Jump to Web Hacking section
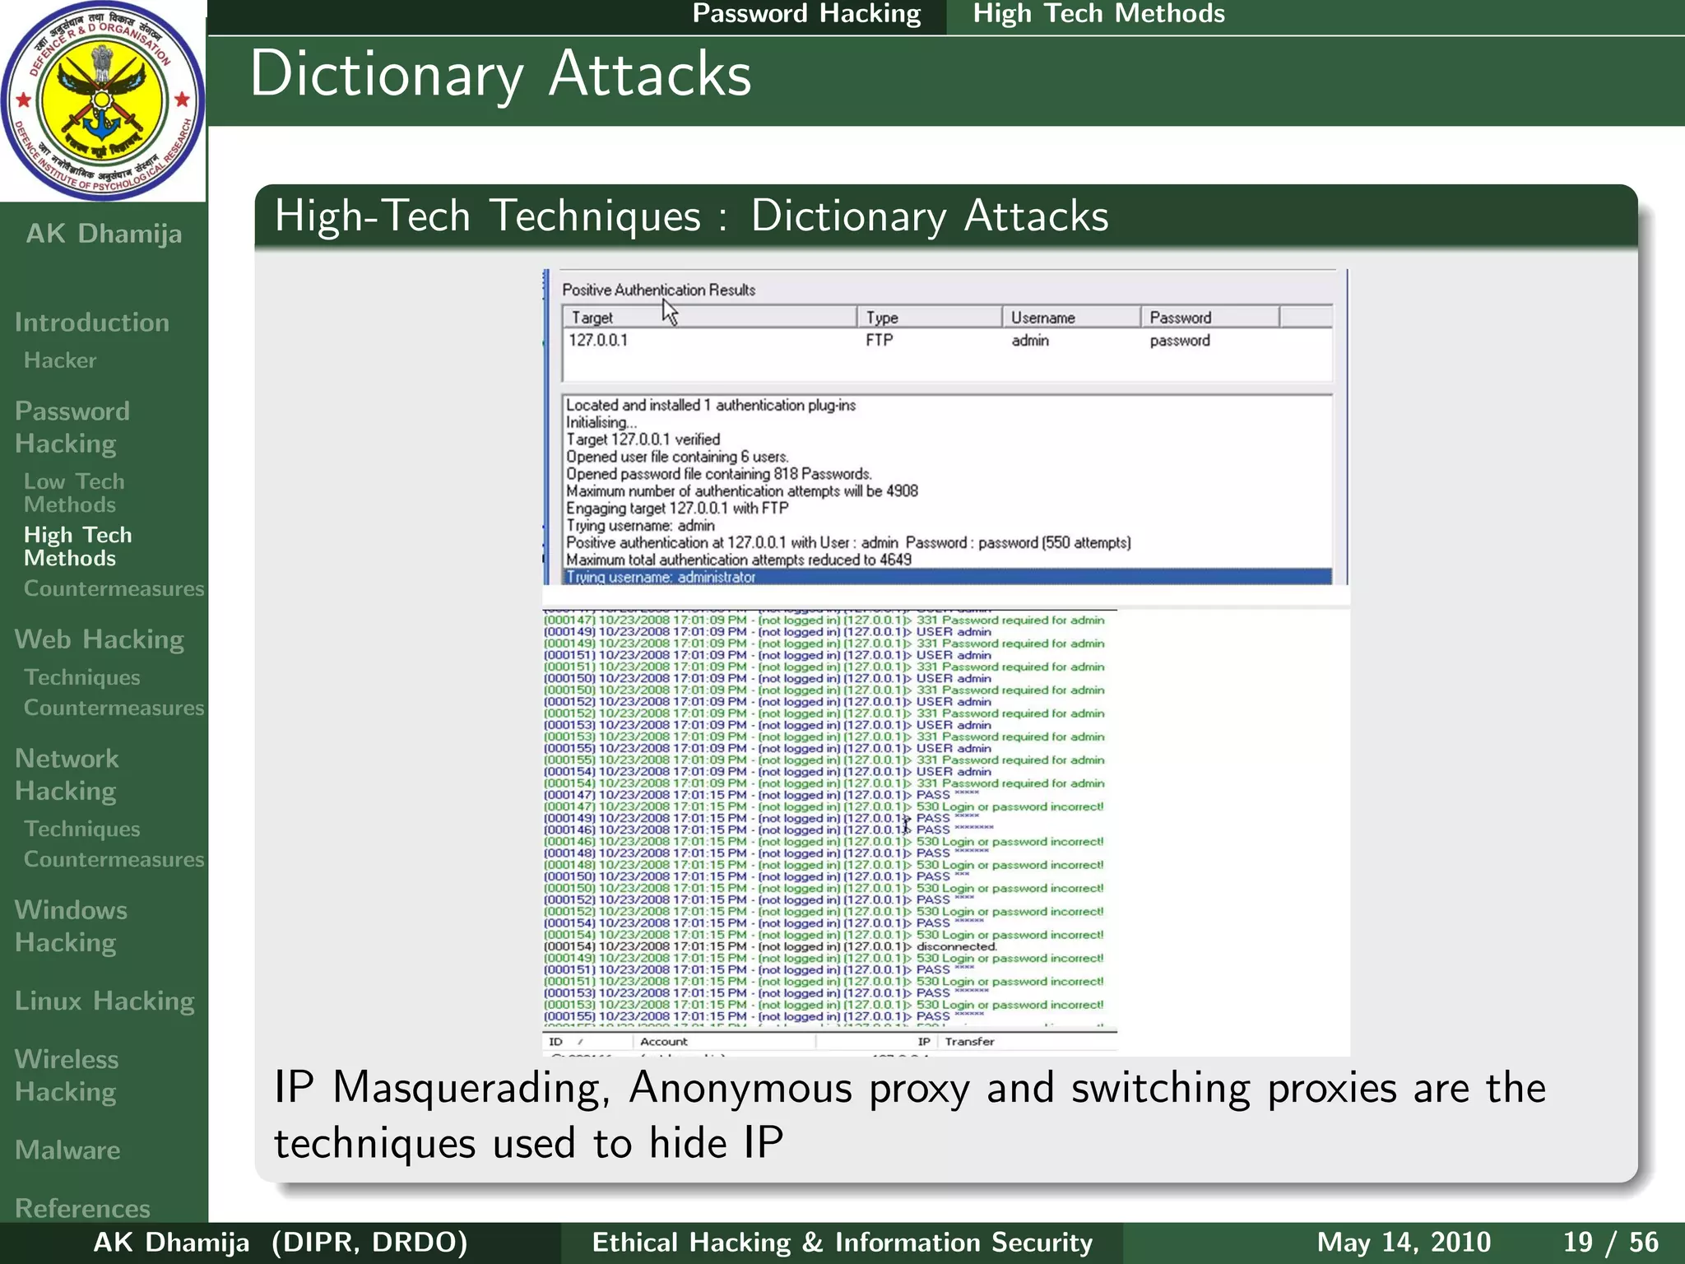 [x=99, y=639]
